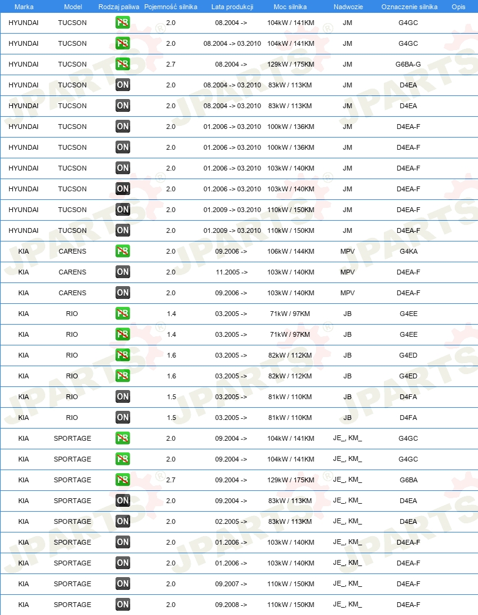Select 08.2004 -> 03.2010 in Tucson G4GC row
The image size is (478, 615).
pyautogui.click(x=232, y=43)
